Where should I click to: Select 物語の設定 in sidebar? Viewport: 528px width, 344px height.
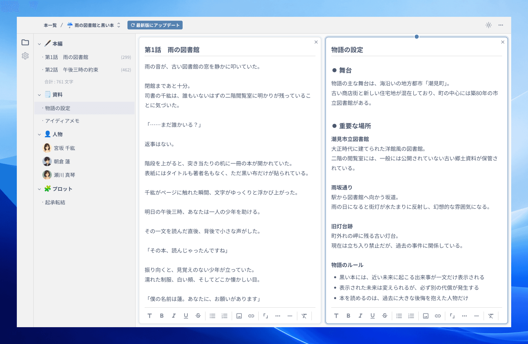pos(85,108)
